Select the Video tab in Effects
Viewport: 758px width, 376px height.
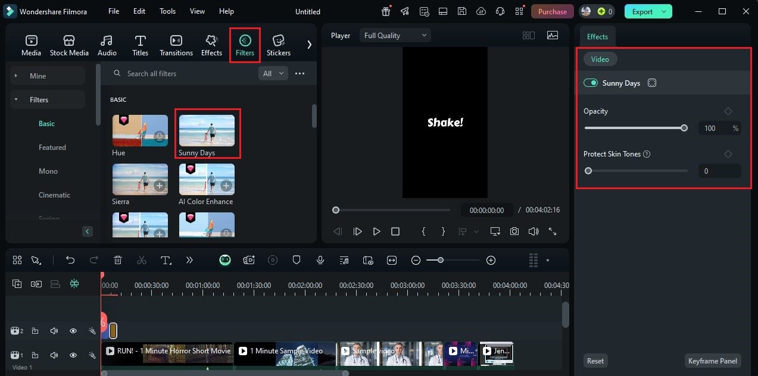click(600, 59)
